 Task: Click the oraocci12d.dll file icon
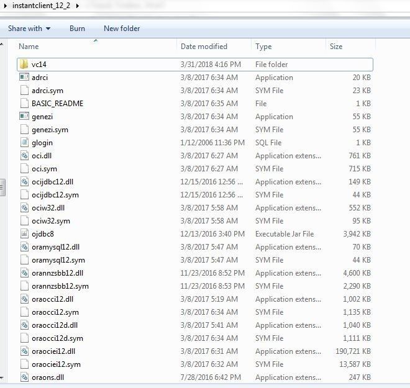[x=24, y=325]
